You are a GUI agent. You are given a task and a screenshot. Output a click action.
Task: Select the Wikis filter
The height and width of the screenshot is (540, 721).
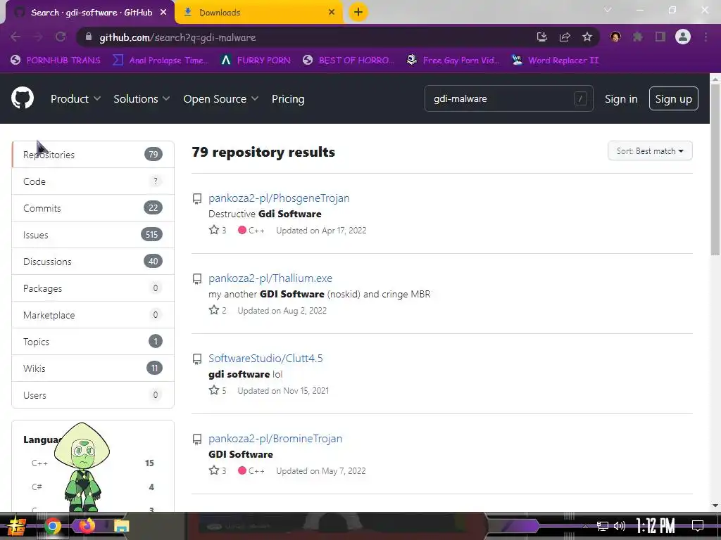[x=93, y=368]
